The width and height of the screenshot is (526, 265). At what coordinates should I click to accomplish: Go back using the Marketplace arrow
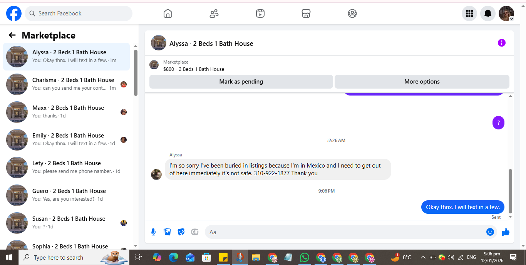(x=12, y=35)
